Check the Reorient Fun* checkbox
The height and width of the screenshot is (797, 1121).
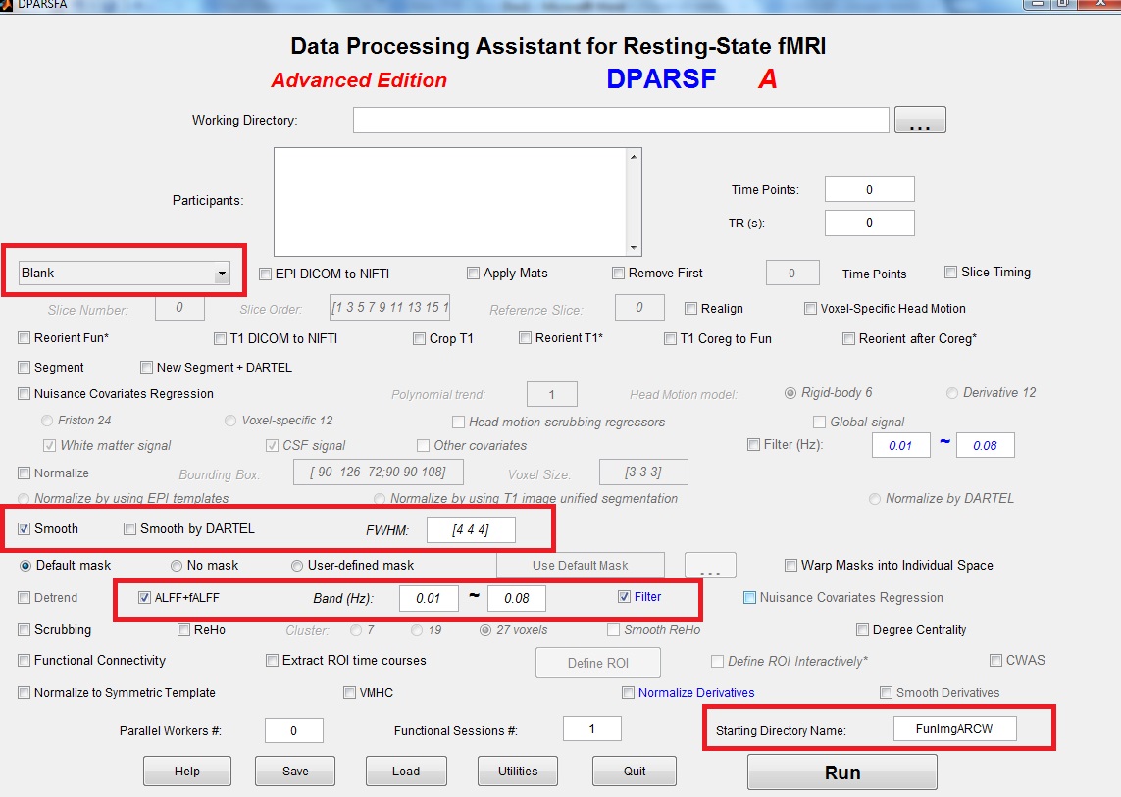(x=25, y=337)
